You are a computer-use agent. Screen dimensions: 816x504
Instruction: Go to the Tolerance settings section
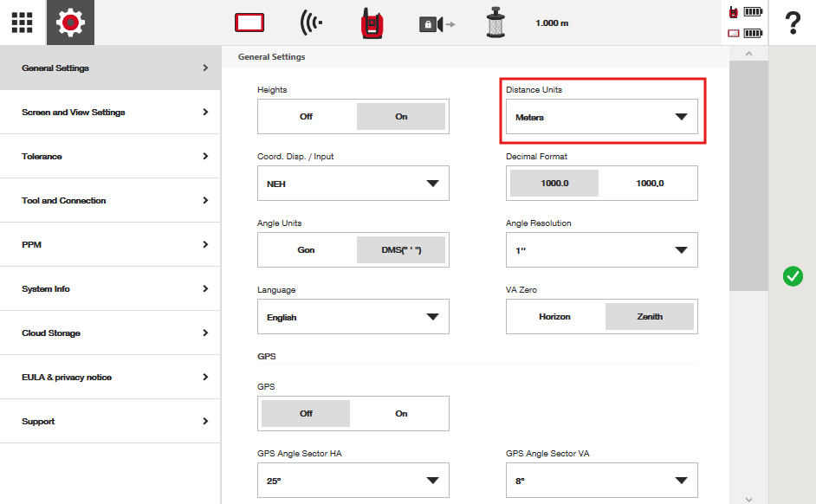point(110,157)
